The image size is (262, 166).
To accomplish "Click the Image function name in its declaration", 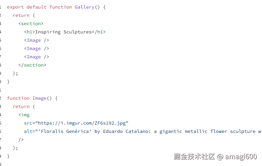I will tap(39, 98).
